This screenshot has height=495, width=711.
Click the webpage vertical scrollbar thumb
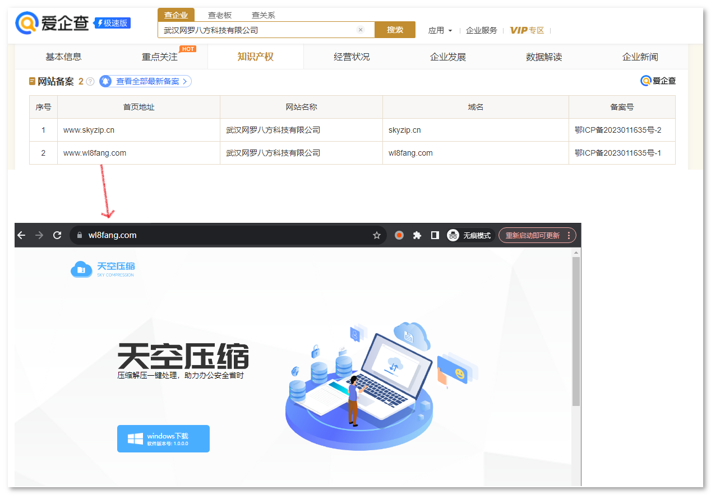tap(576, 330)
